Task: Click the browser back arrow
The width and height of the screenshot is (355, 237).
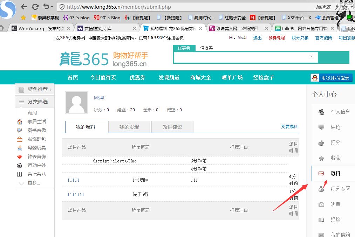Action: coord(24,7)
